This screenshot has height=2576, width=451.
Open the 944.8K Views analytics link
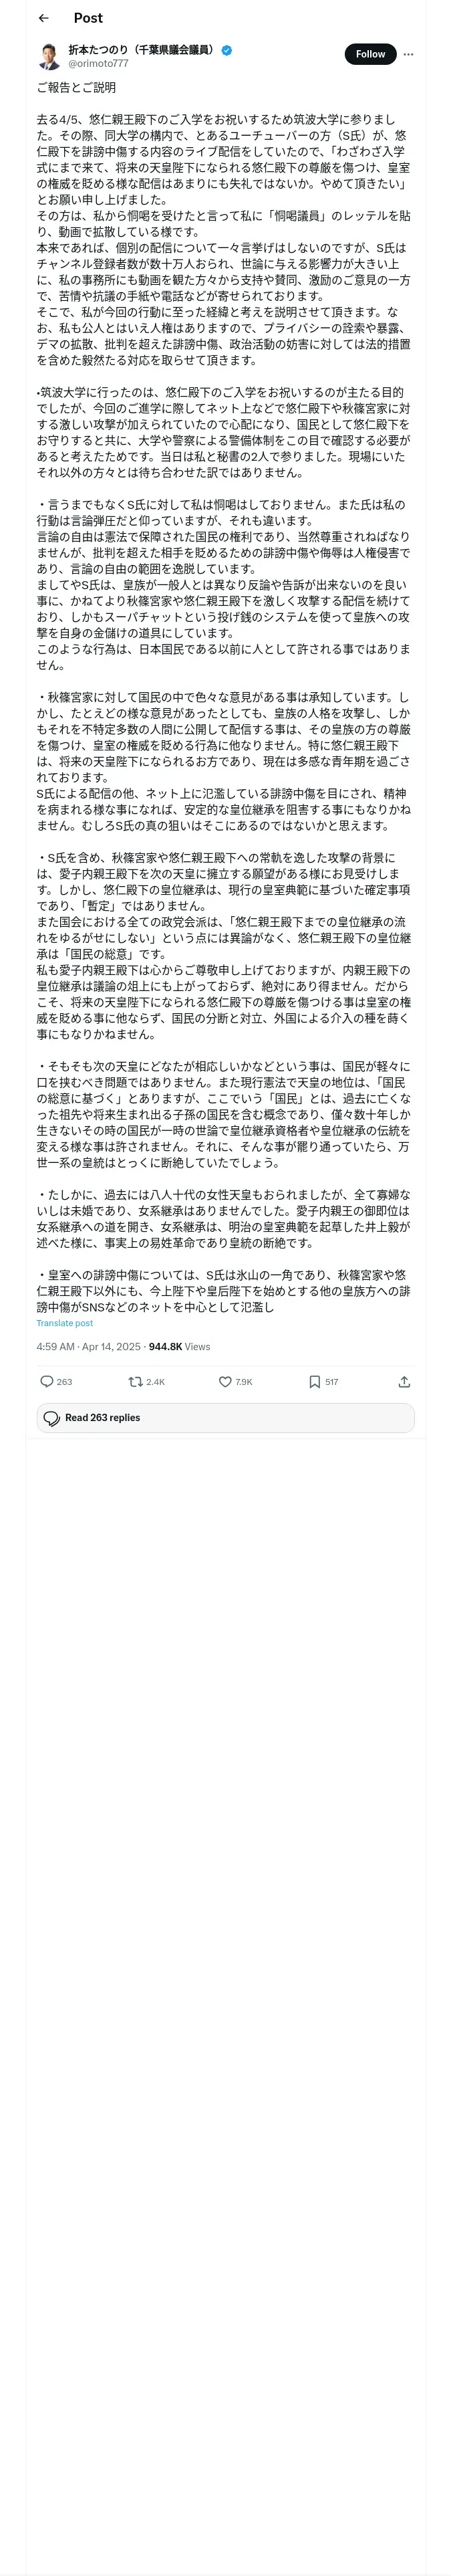180,1347
